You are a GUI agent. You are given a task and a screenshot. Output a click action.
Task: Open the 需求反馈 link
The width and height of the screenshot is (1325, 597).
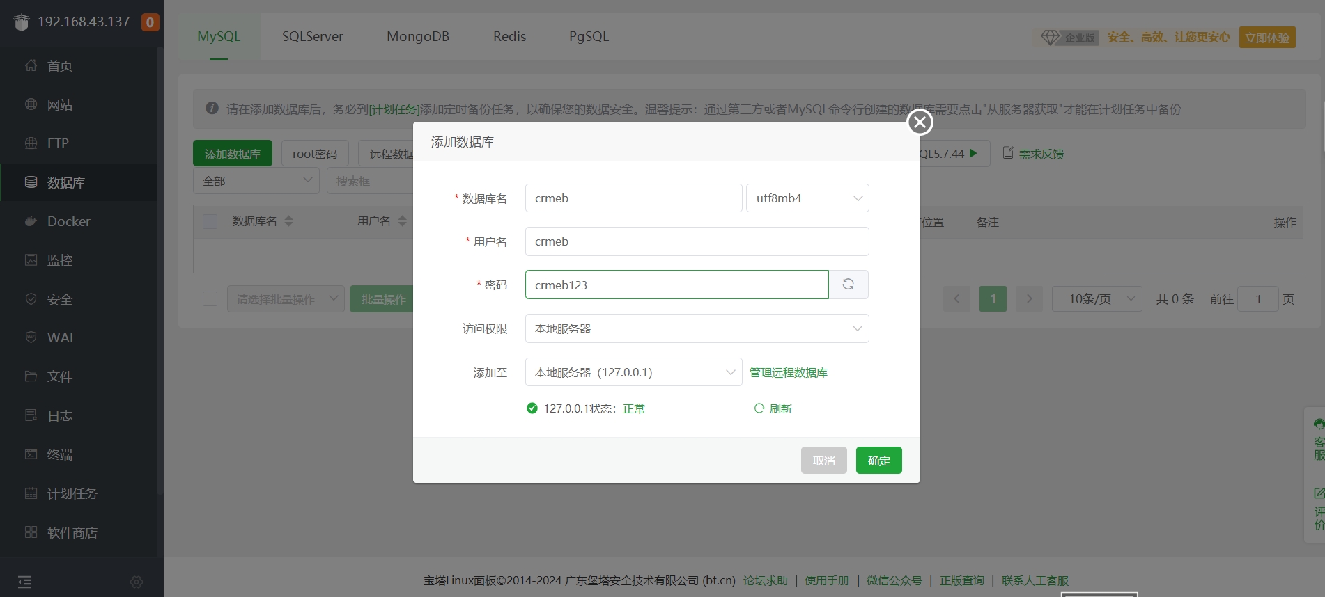[1041, 154]
